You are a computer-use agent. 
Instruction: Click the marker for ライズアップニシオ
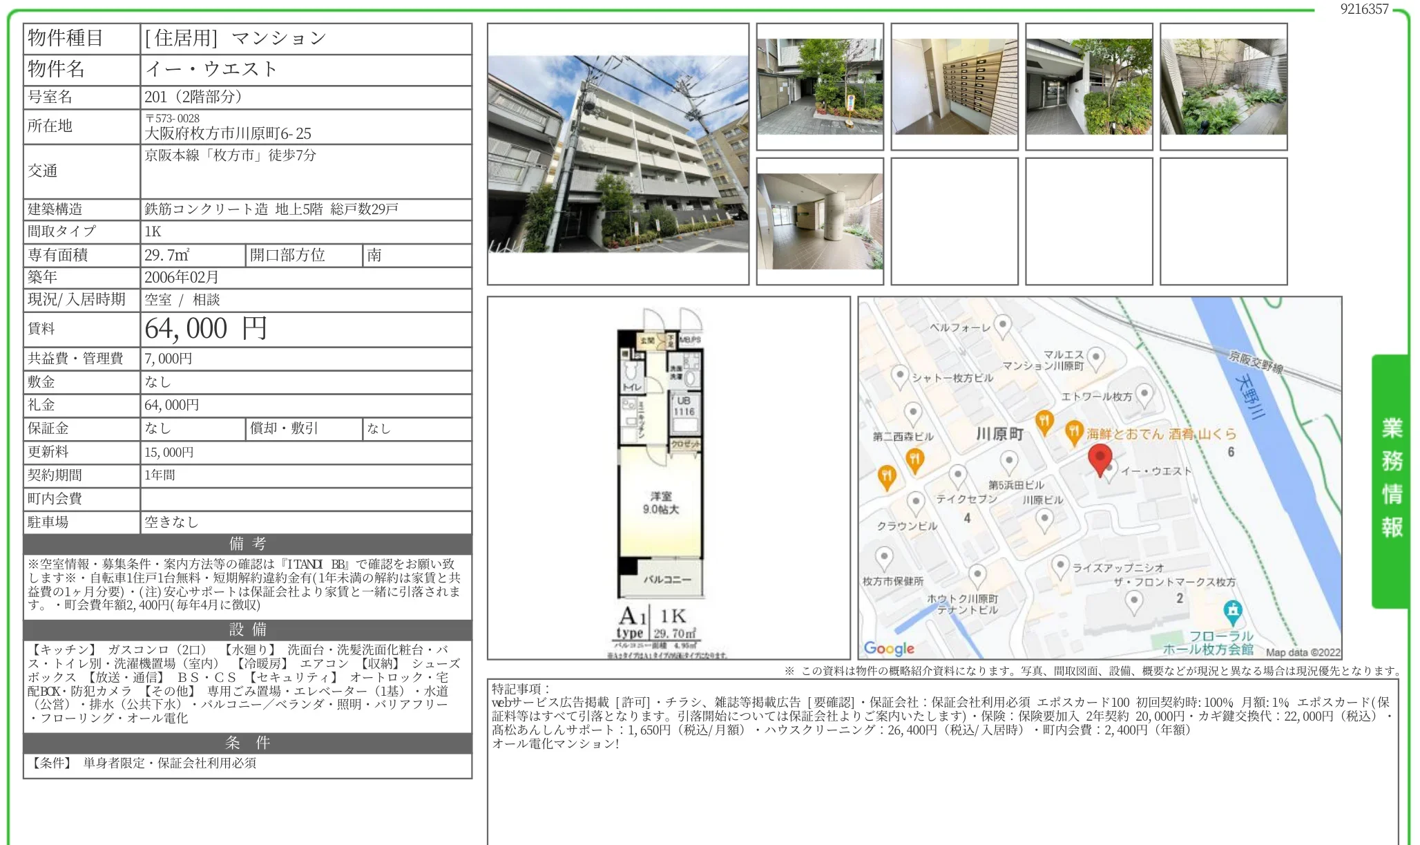pos(1059,564)
